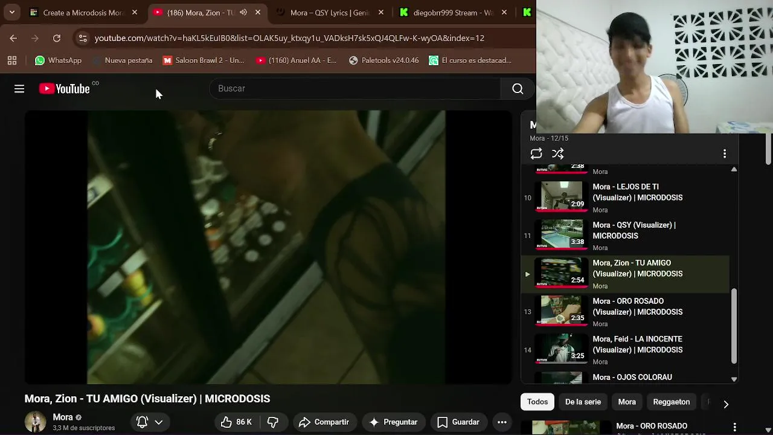Reload the page with the refresh icon
This screenshot has width=773, height=435.
pyautogui.click(x=57, y=38)
